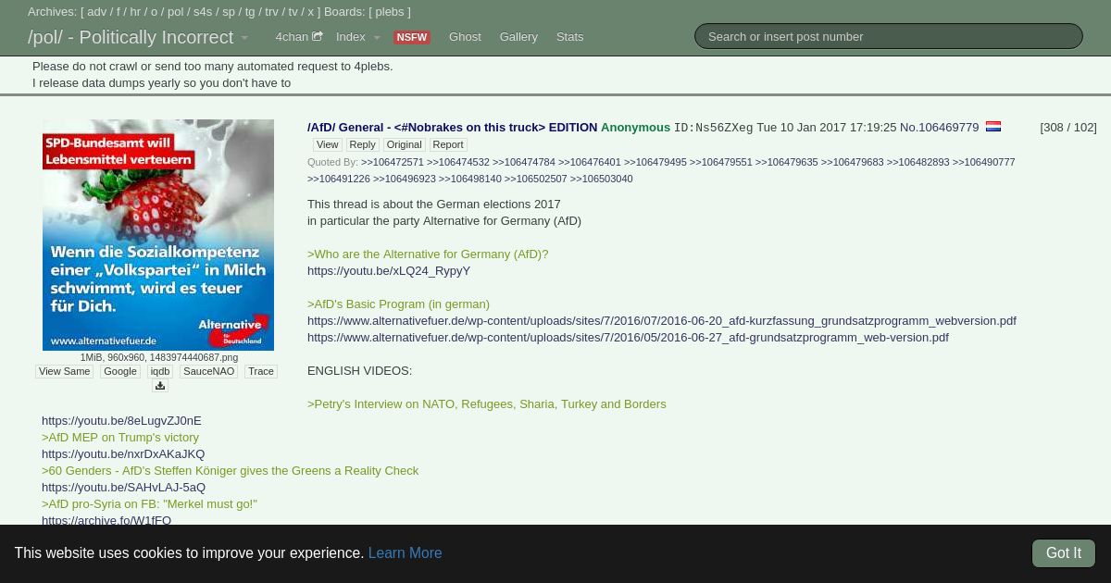Click the Original button
Image resolution: width=1111 pixels, height=583 pixels.
pyautogui.click(x=404, y=144)
